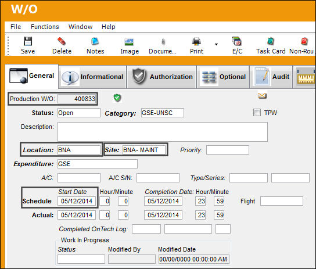
Task: Click the Location field BNA
Action: (x=79, y=150)
